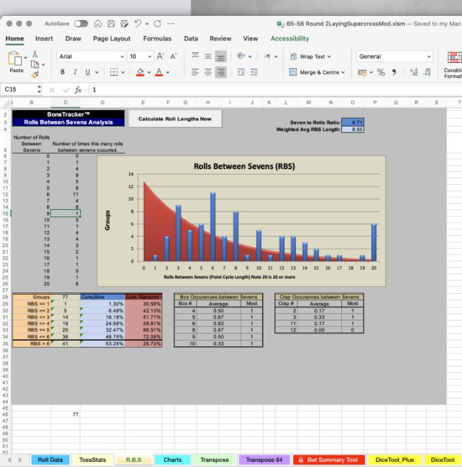This screenshot has width=462, height=467.
Task: Expand border options arrow
Action: tap(123, 73)
